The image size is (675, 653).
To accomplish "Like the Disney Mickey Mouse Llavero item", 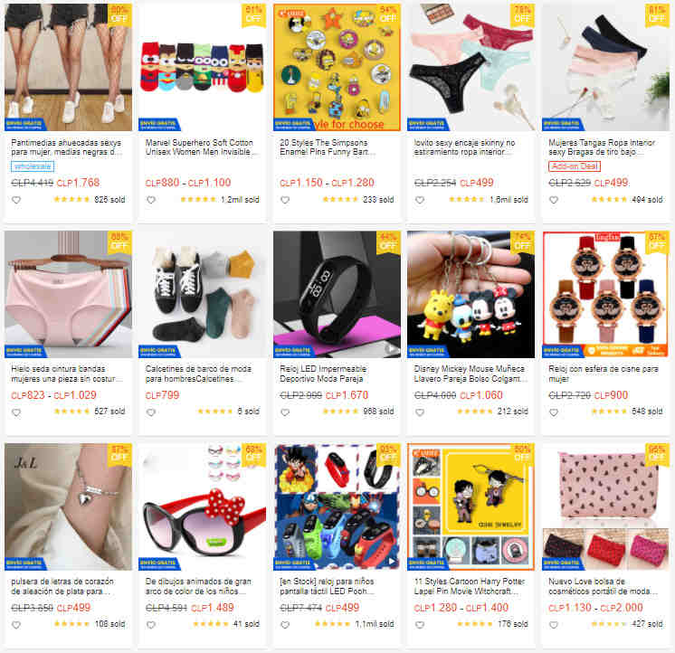I will coord(420,412).
